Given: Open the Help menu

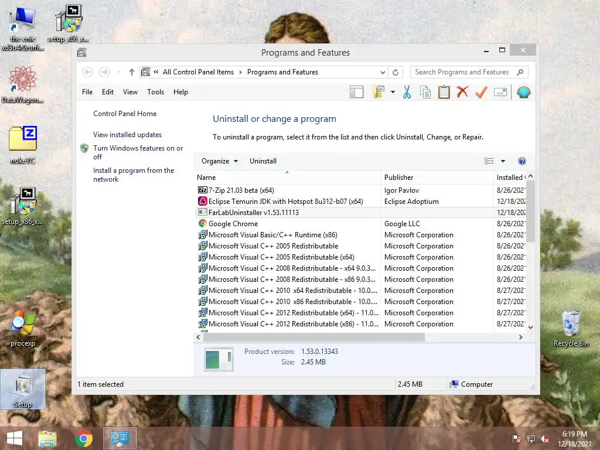Looking at the screenshot, I should (180, 92).
